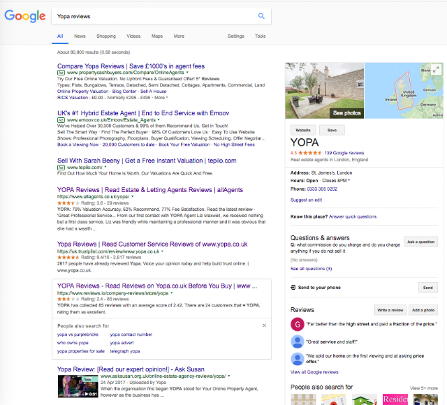The height and width of the screenshot is (405, 447).
Task: Click View 5+ more link
Action: (x=424, y=388)
